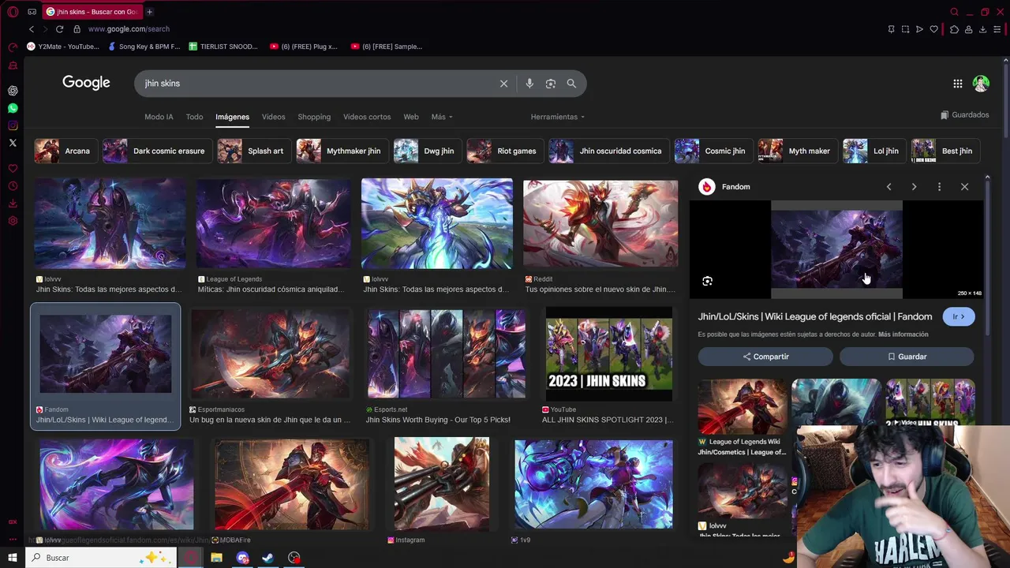
Task: Open the browser tab search icon
Action: (954, 12)
